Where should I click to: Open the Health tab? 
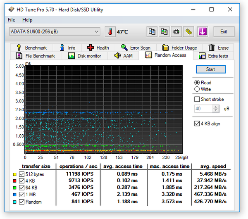point(98,48)
